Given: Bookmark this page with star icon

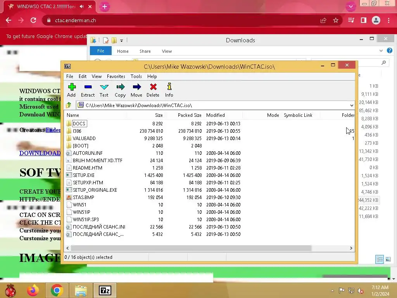Looking at the screenshot, I should point(336,20).
